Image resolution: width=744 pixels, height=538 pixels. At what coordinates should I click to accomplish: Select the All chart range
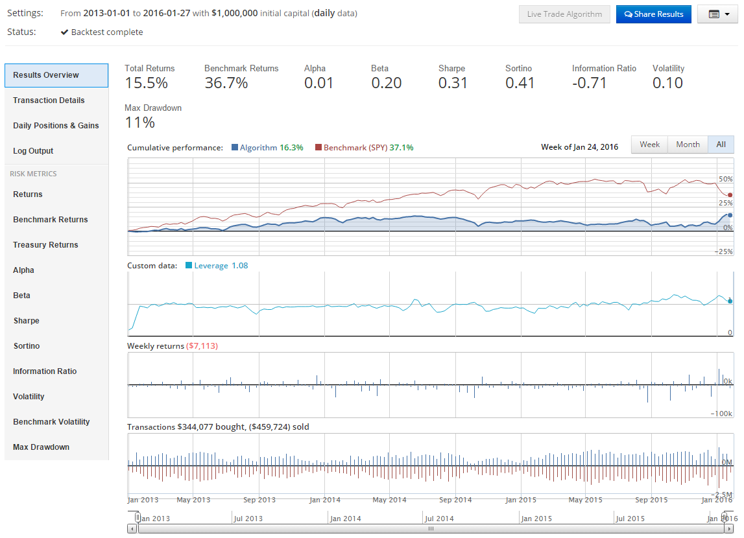pos(721,145)
